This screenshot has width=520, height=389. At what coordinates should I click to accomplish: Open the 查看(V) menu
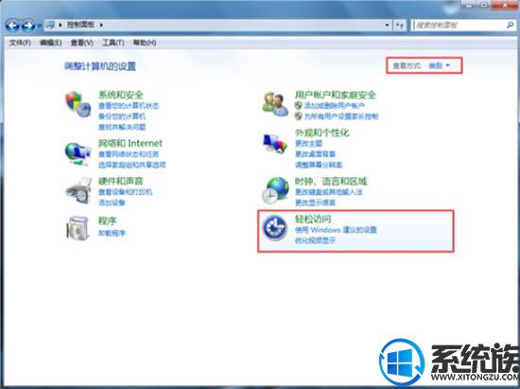(x=81, y=43)
